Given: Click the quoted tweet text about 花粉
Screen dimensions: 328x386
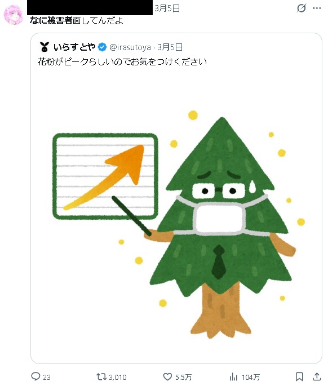Looking at the screenshot, I should (x=122, y=61).
